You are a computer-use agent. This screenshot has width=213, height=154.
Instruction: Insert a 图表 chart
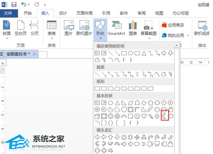[x=133, y=28]
